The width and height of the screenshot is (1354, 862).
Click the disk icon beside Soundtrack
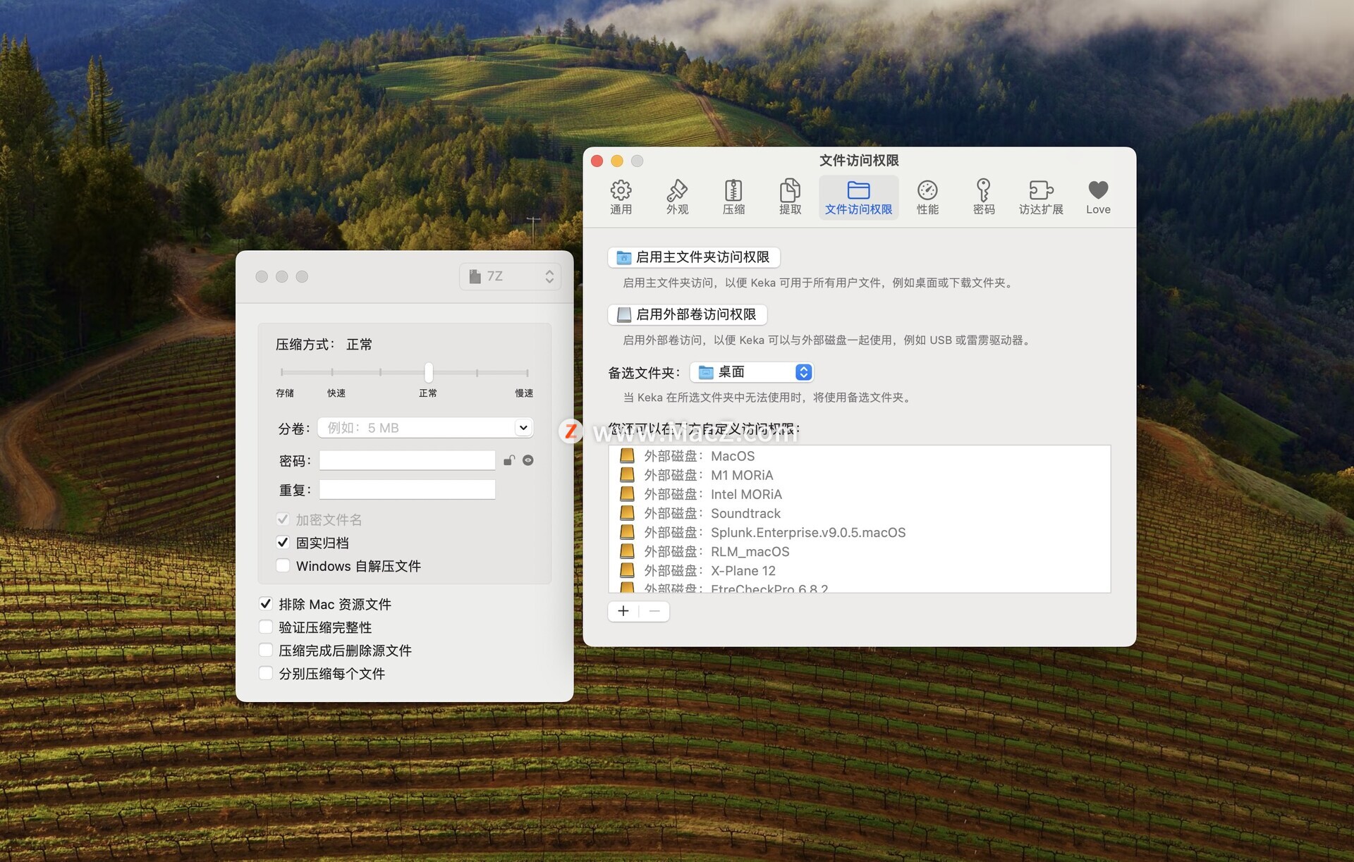coord(627,513)
